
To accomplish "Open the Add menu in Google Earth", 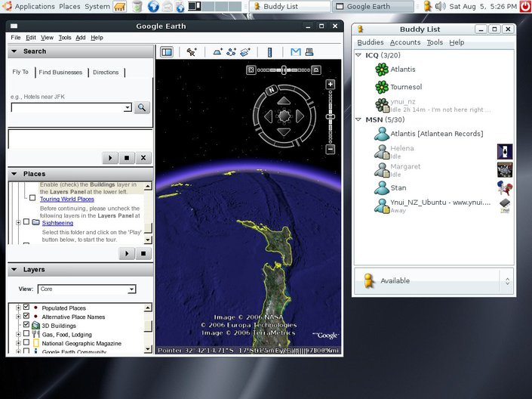I will pyautogui.click(x=81, y=38).
